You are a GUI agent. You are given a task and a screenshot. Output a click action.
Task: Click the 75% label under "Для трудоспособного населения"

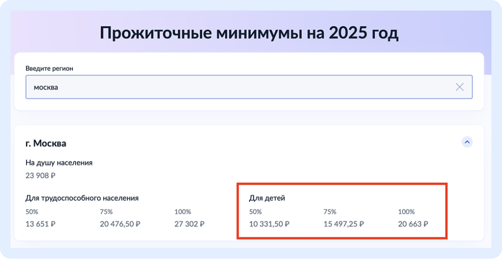click(x=106, y=212)
